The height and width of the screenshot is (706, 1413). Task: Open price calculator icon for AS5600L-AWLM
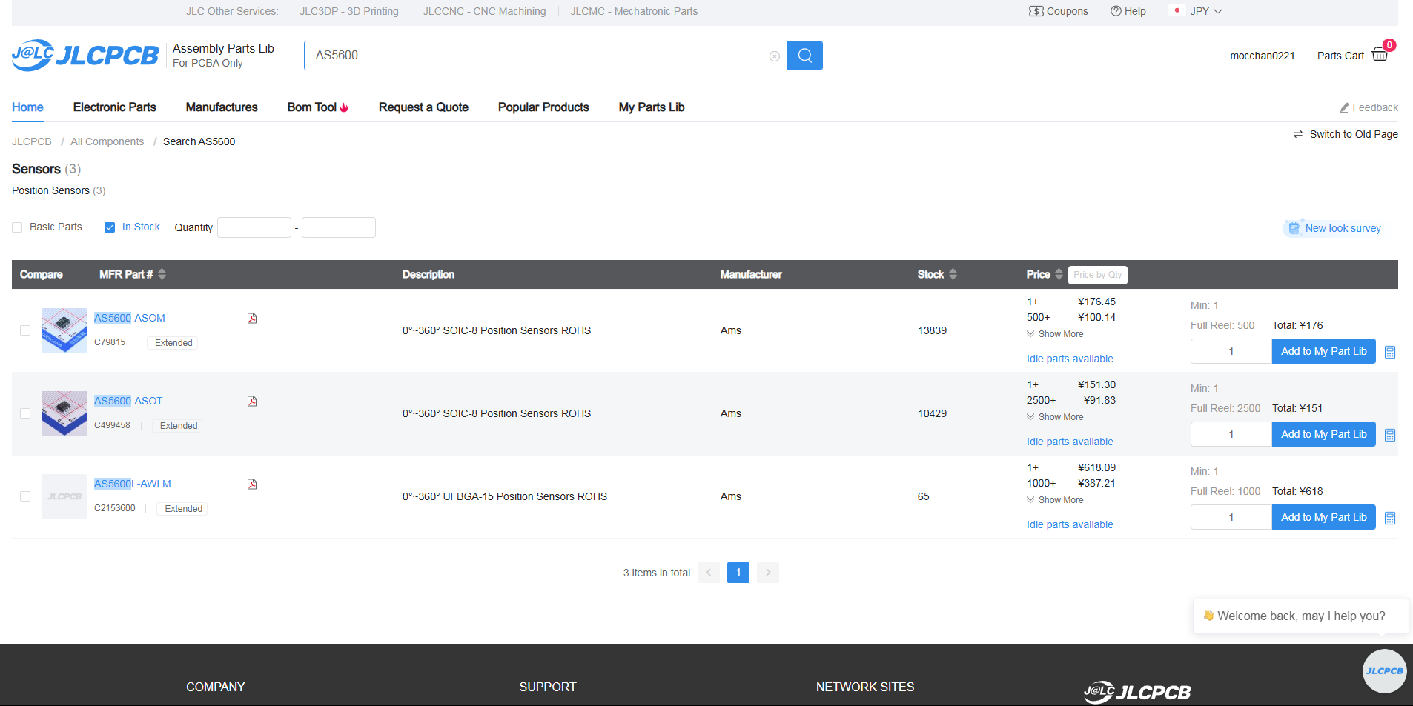[1390, 519]
